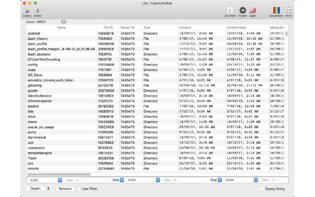
Task: Click the Depth button
Action: (x=35, y=189)
